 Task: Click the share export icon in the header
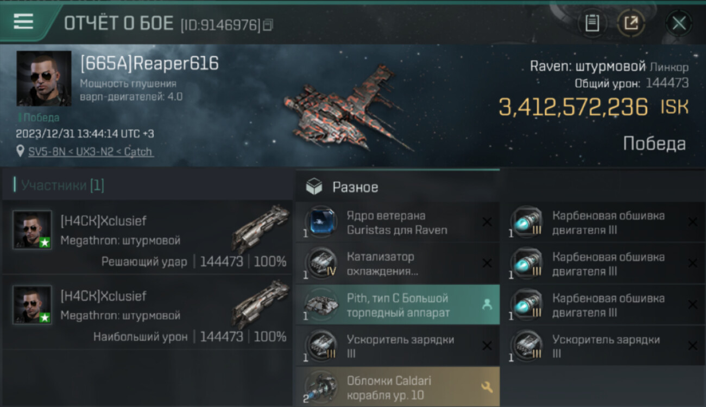point(631,23)
